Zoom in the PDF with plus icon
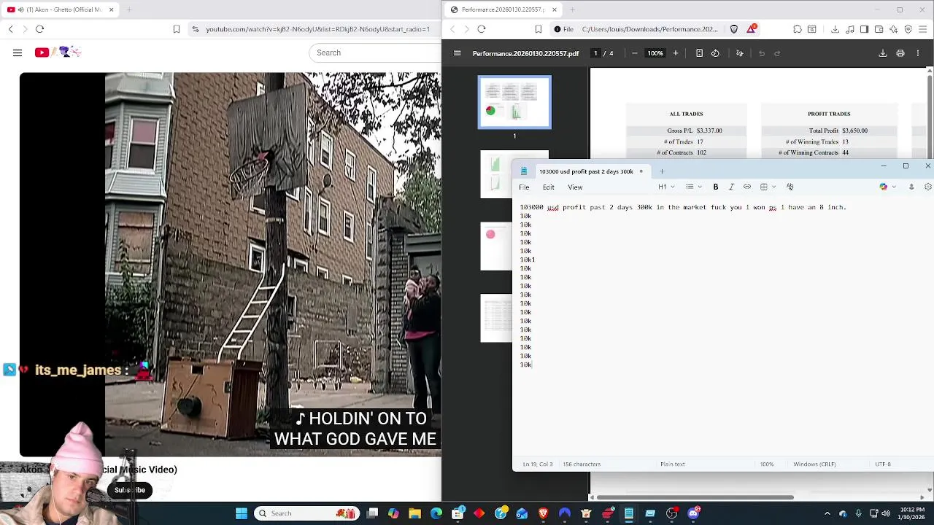 tap(676, 53)
